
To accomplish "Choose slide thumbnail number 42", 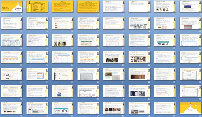I will point(37,91).
